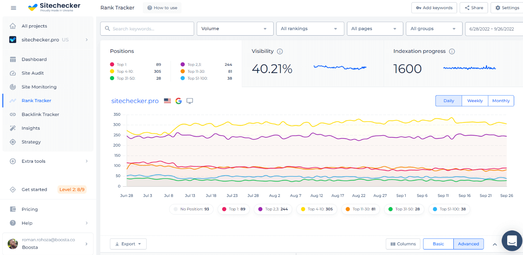Expand the sitechecker.pro project chevron

coord(87,40)
